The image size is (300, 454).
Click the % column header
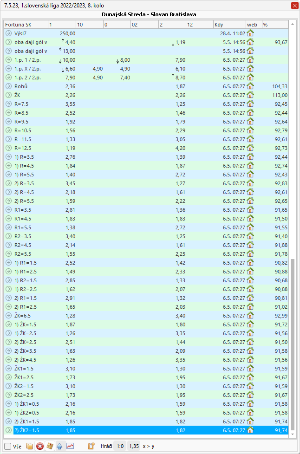(275, 25)
